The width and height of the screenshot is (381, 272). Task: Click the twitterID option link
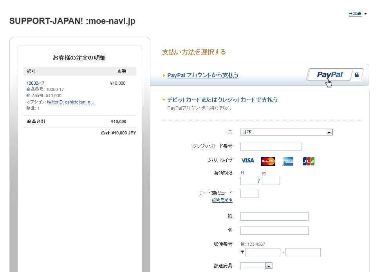(x=70, y=102)
